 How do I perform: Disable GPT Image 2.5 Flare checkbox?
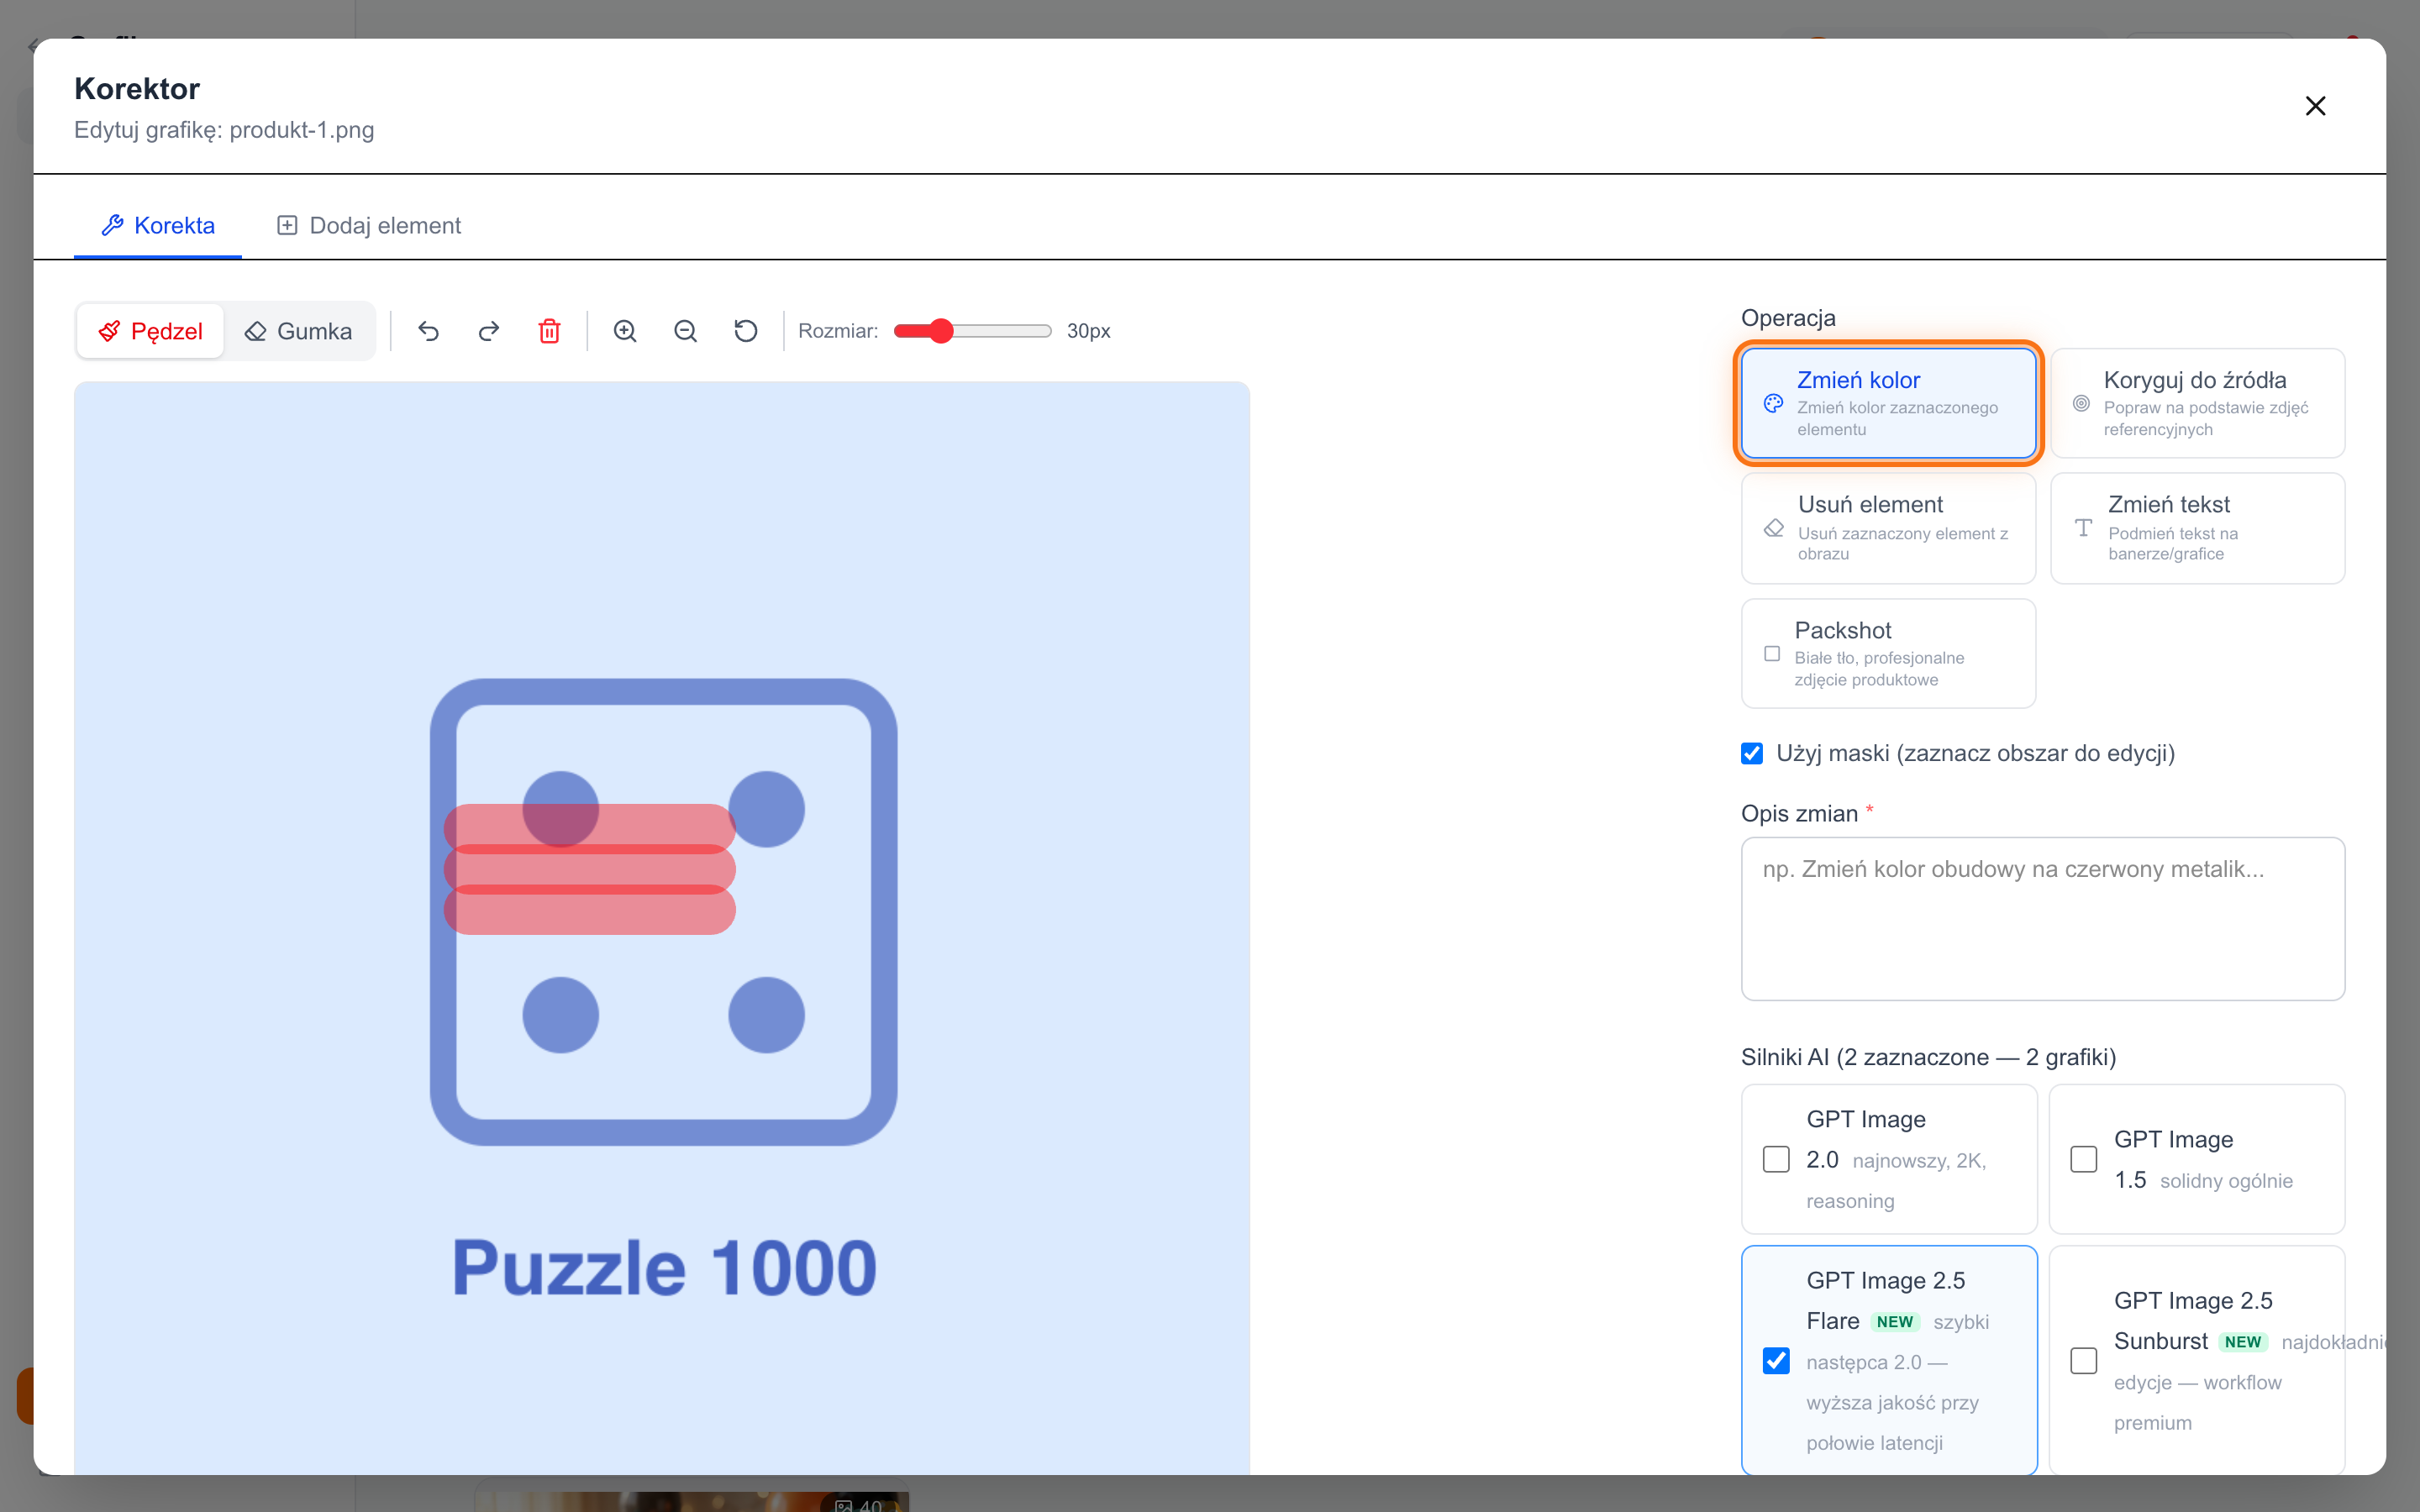1776,1361
